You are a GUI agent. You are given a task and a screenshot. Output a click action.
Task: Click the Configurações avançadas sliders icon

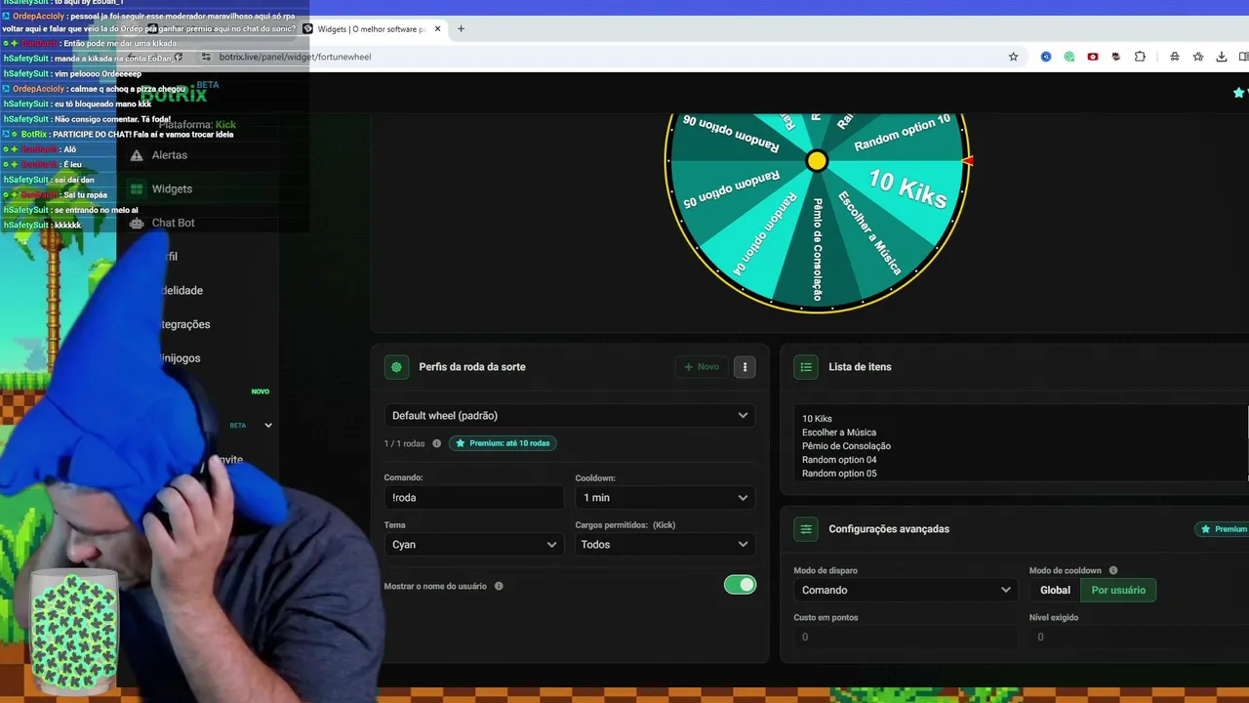(806, 529)
